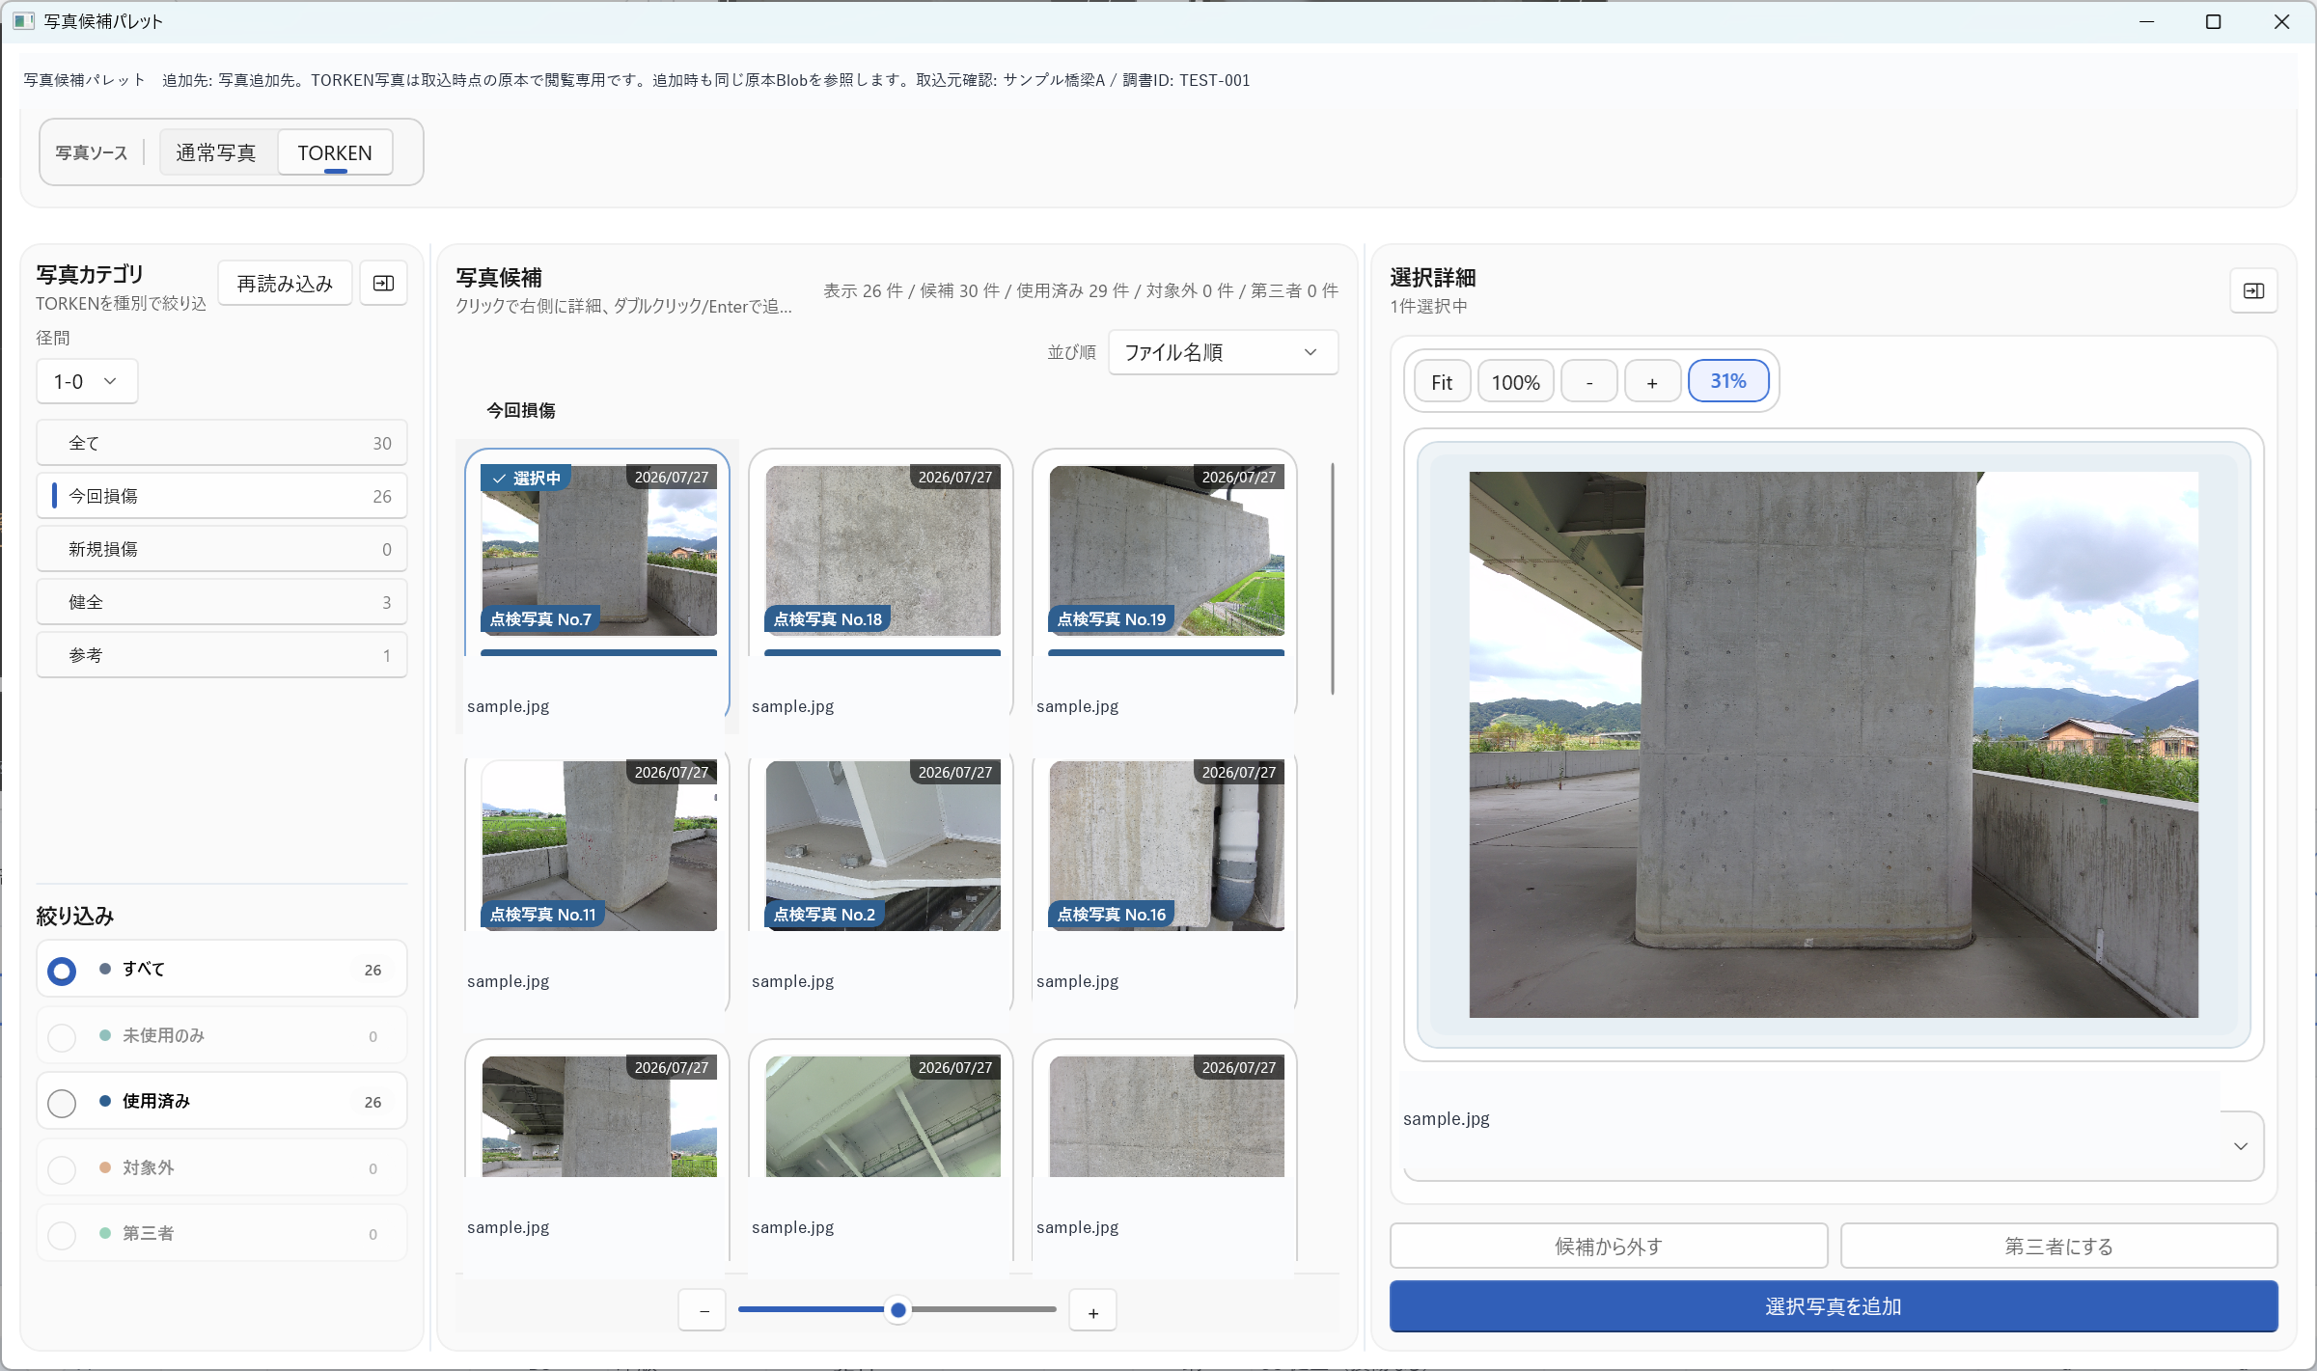This screenshot has height=1371, width=2317.
Task: Minimize the 写真候補パレット window
Action: 2147,21
